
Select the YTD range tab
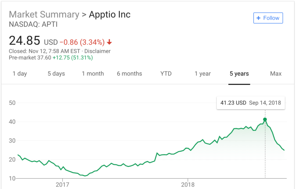tap(166, 74)
